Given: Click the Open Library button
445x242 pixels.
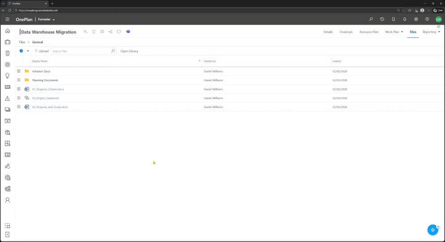Looking at the screenshot, I should coord(129,51).
